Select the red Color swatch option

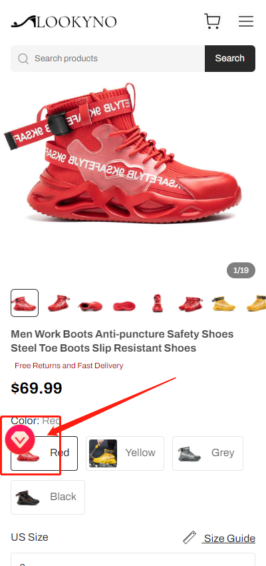coord(44,453)
